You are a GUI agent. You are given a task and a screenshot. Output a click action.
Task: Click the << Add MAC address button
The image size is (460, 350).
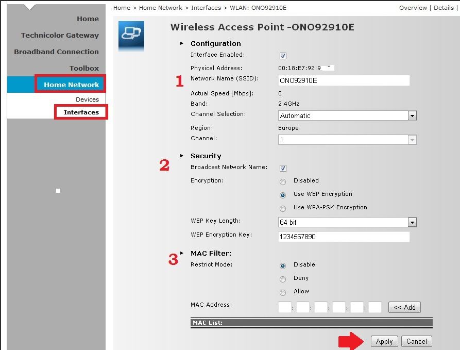(x=404, y=307)
